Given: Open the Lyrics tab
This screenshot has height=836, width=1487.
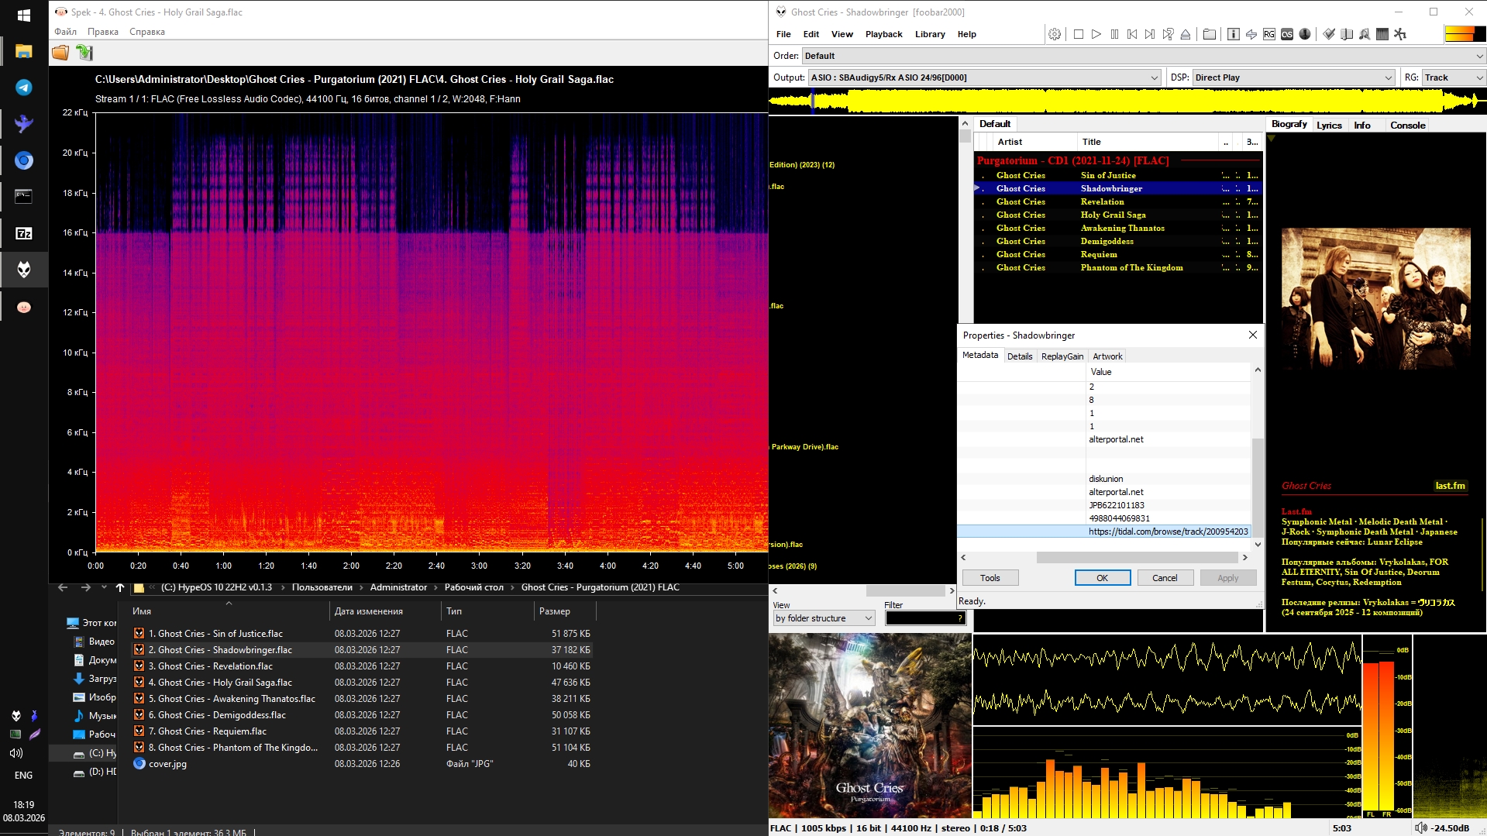Looking at the screenshot, I should coord(1329,125).
